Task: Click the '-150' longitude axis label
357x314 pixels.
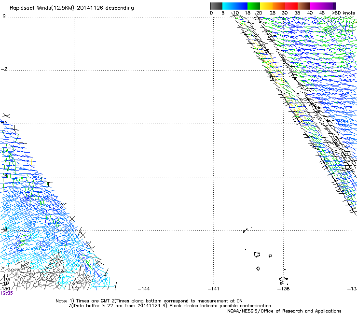Action: (5, 289)
